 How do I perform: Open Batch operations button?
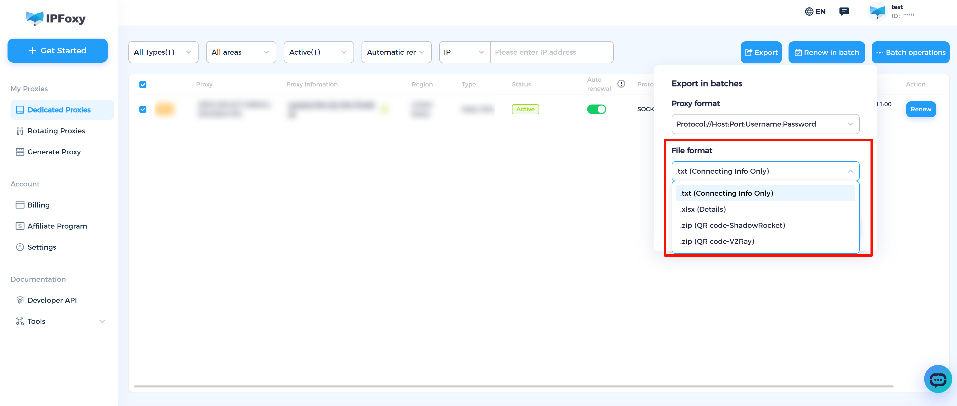(x=910, y=52)
